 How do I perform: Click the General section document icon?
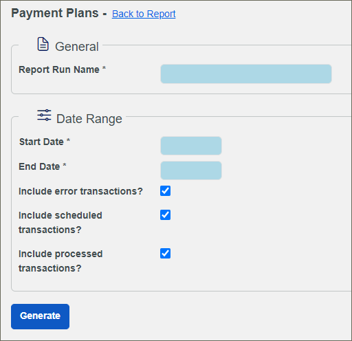tap(43, 44)
